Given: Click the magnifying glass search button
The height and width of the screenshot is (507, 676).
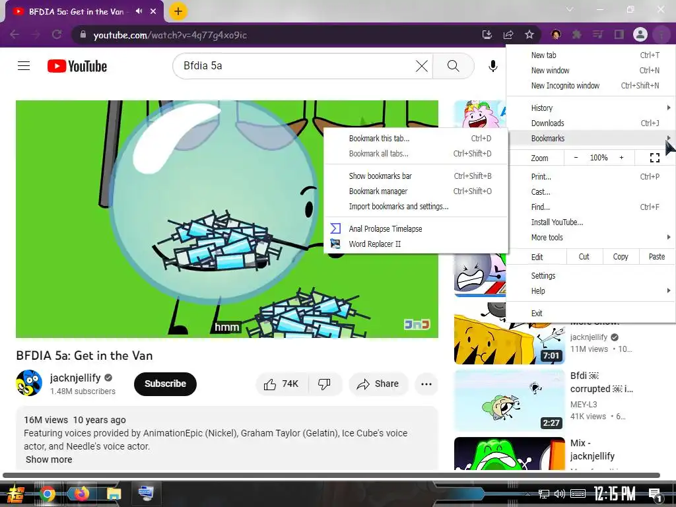Looking at the screenshot, I should 453,66.
